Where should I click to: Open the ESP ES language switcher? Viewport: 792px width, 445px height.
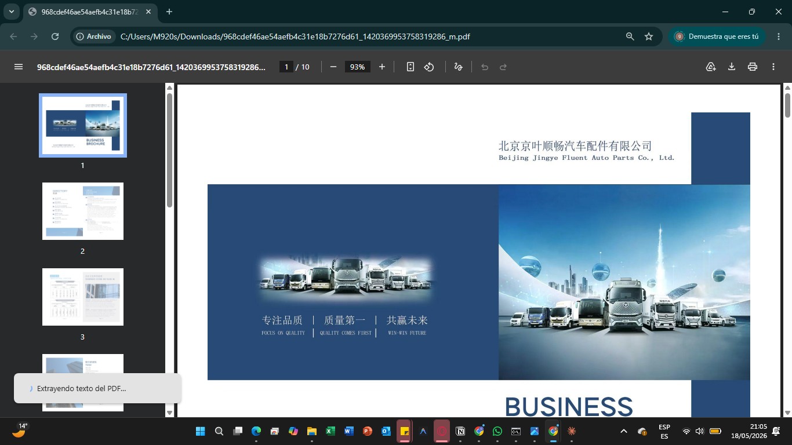(x=664, y=431)
